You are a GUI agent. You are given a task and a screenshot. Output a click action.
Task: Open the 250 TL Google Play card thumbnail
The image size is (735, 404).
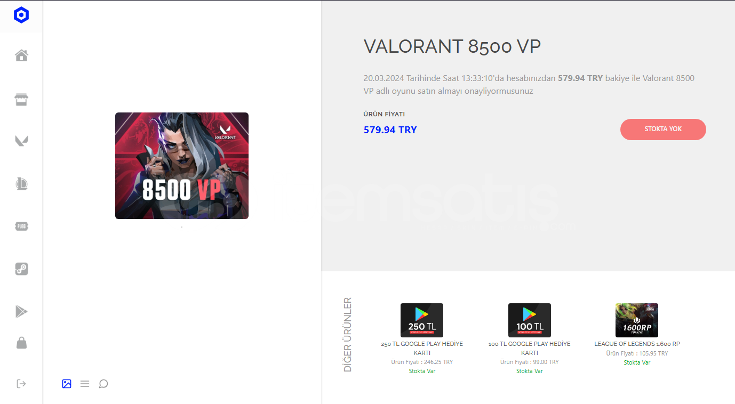tap(422, 320)
